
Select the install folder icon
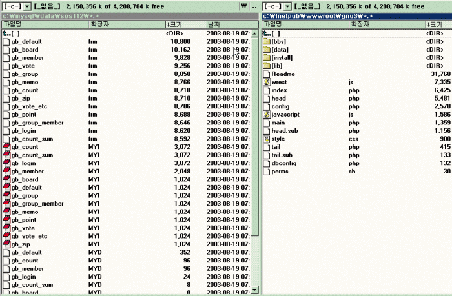(268, 57)
